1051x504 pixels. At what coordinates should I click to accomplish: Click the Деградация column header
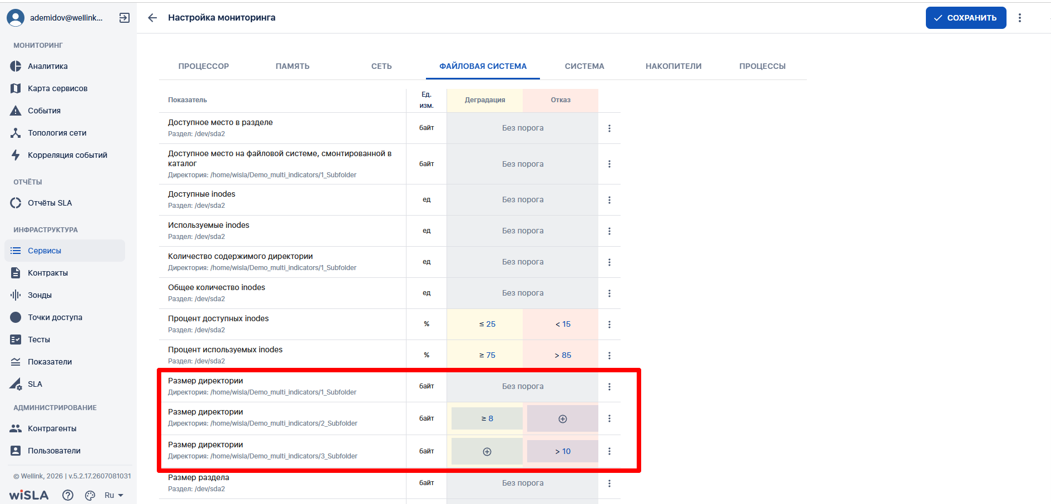(485, 100)
